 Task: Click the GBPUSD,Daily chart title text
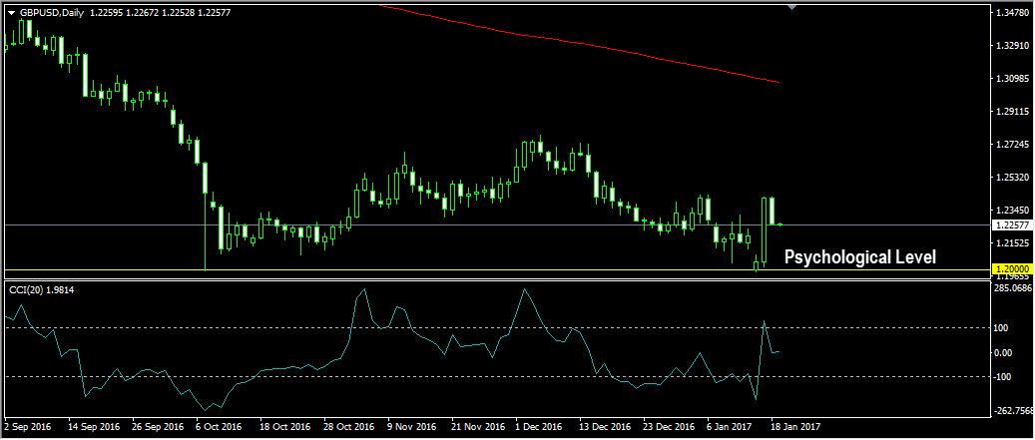pyautogui.click(x=51, y=13)
